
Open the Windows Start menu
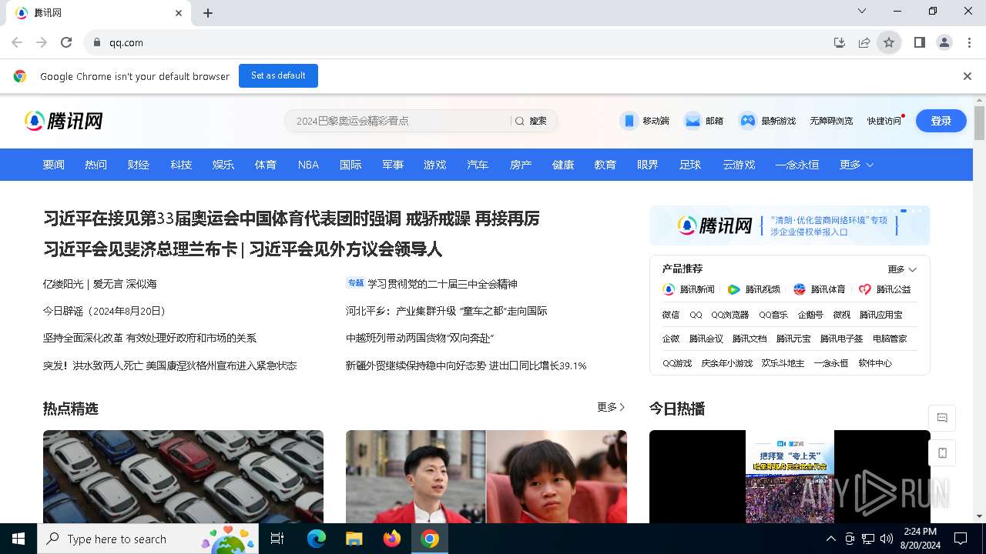pos(18,539)
